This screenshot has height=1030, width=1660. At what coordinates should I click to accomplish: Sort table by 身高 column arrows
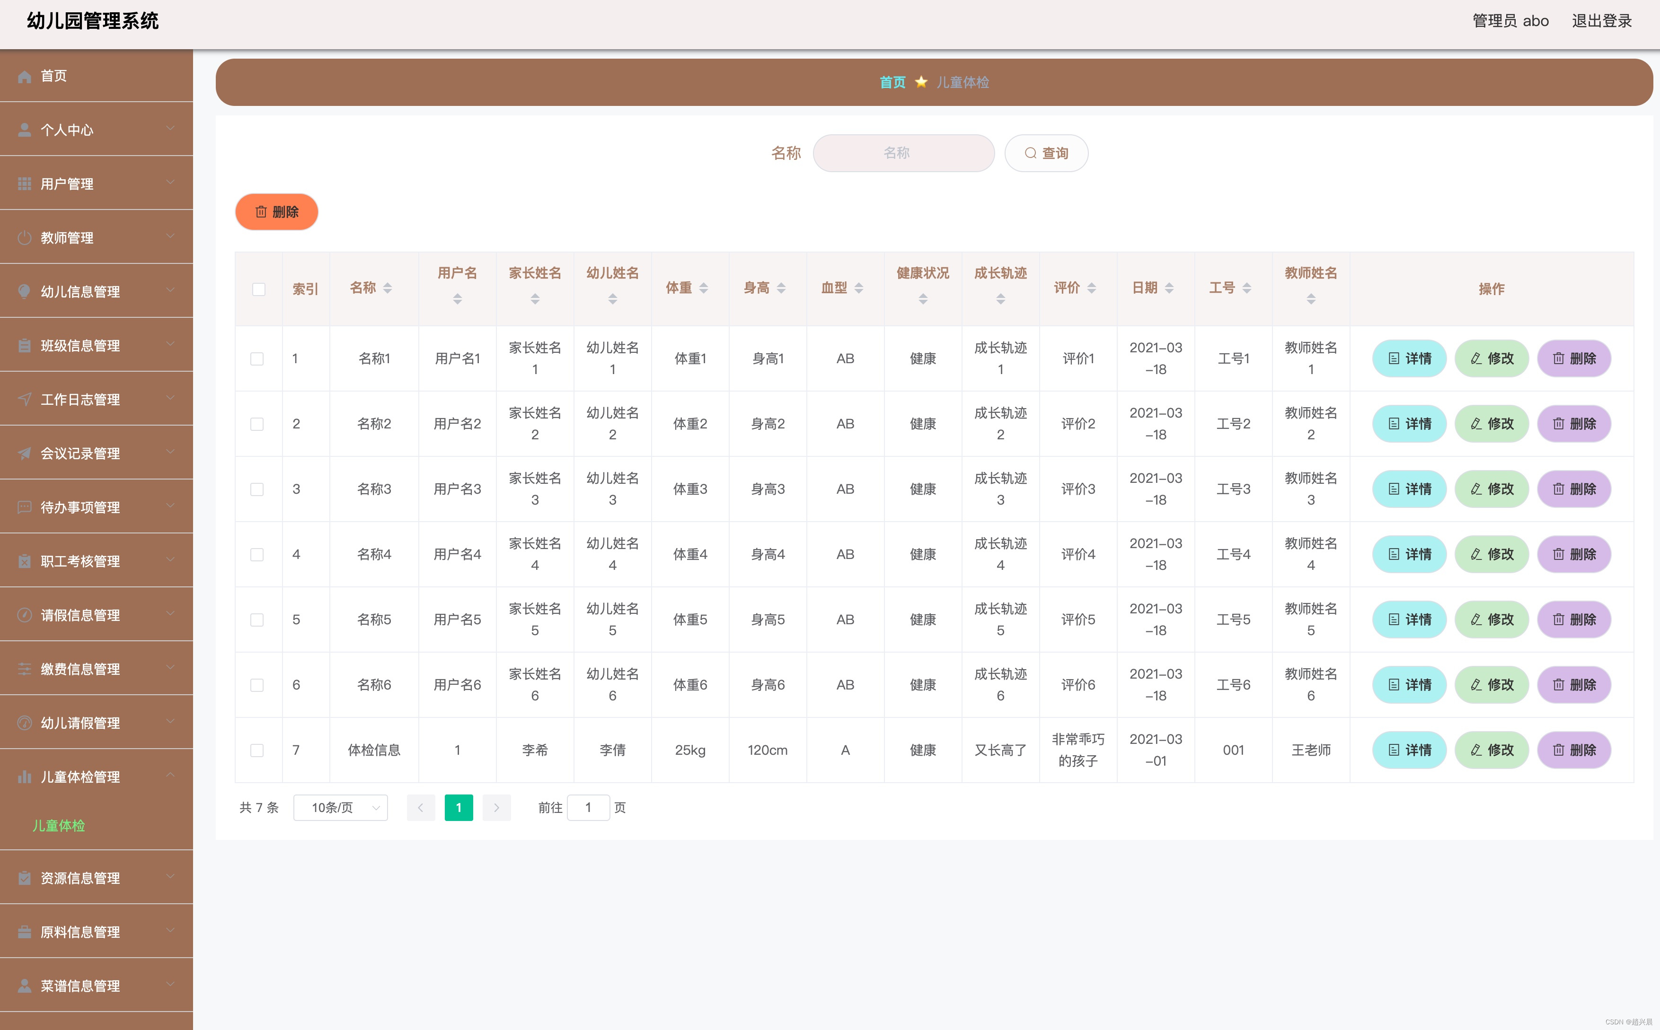782,288
